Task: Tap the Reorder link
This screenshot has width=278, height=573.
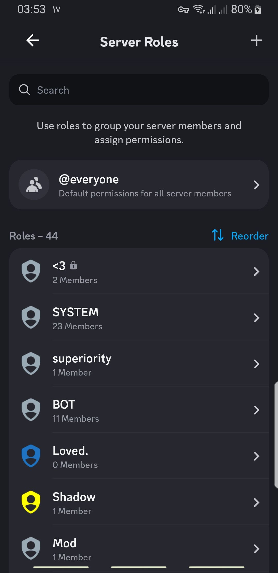Action: tap(249, 236)
